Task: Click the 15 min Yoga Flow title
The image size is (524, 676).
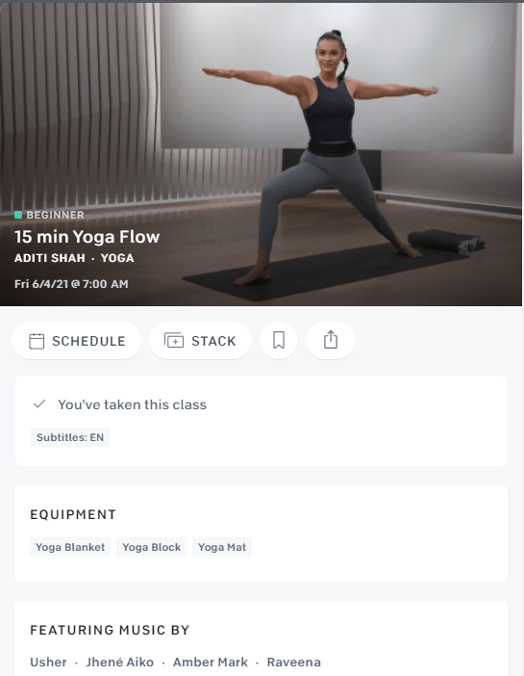Action: pyautogui.click(x=87, y=237)
